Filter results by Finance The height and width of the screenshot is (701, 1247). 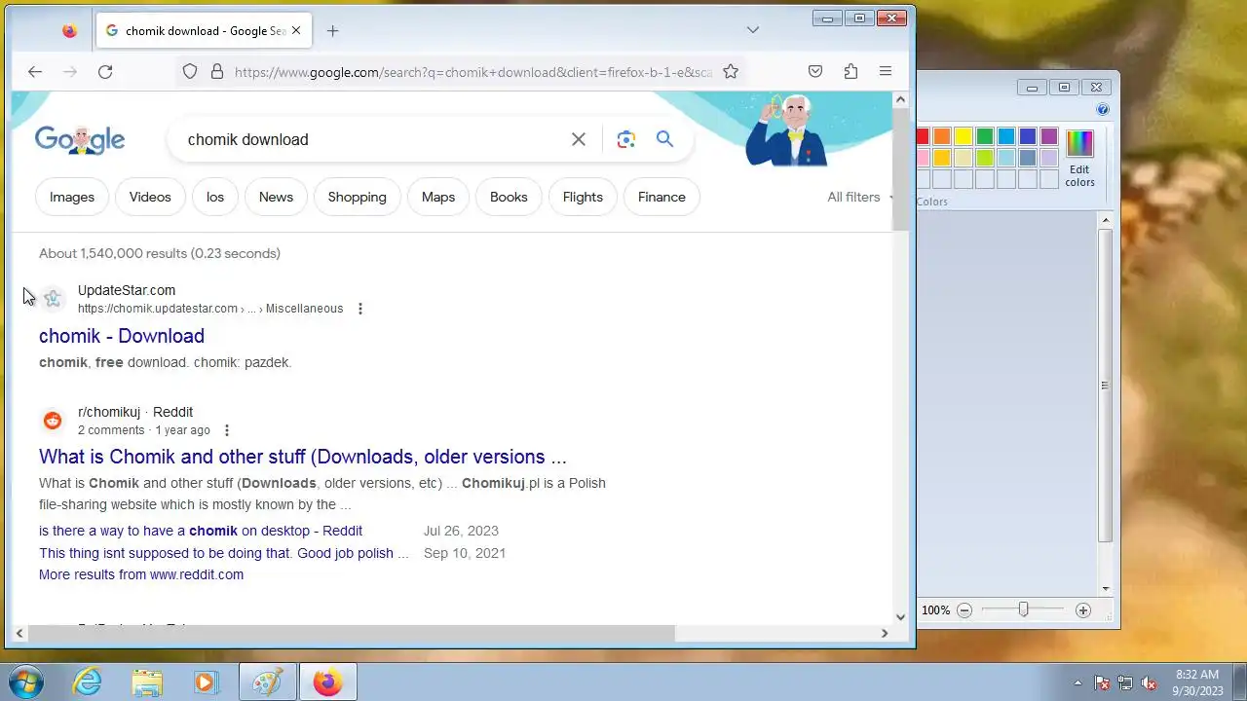tap(661, 197)
